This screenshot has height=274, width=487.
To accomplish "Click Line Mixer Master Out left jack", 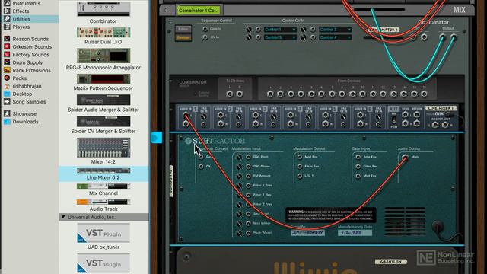I will tap(435, 125).
